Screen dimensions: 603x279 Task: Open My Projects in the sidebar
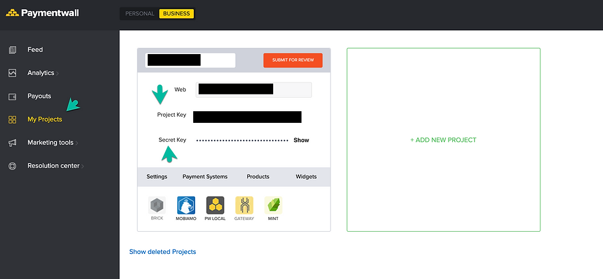(44, 119)
